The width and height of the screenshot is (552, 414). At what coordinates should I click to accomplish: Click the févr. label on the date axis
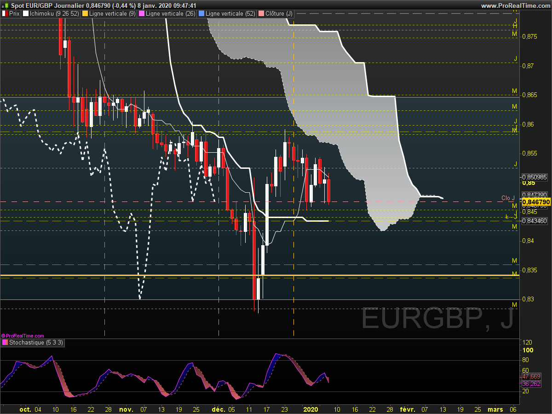pos(408,409)
